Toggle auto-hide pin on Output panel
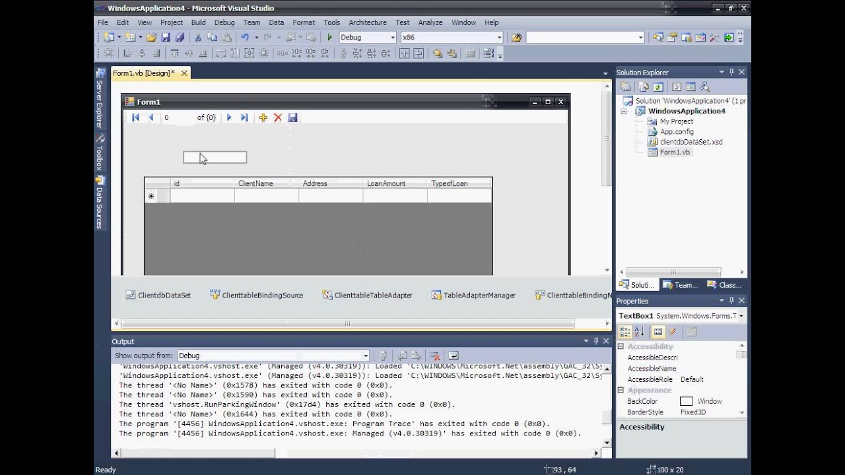 (x=595, y=341)
